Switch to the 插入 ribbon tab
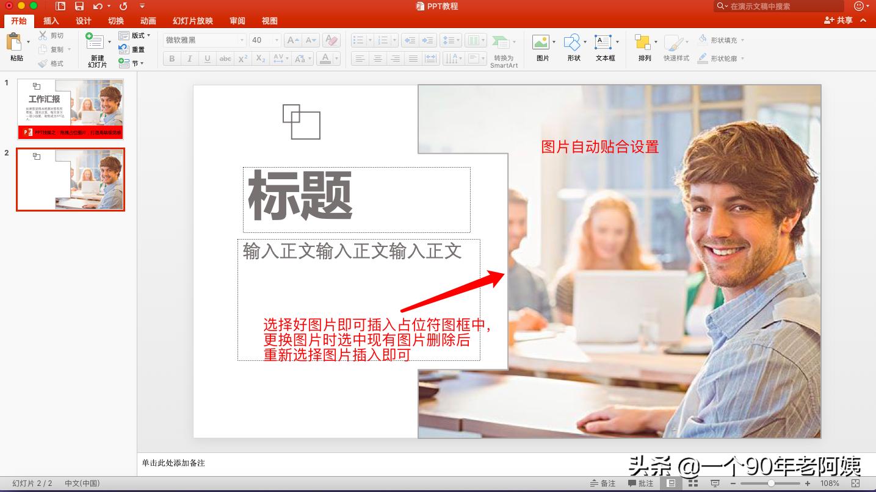This screenshot has width=876, height=492. coord(51,20)
